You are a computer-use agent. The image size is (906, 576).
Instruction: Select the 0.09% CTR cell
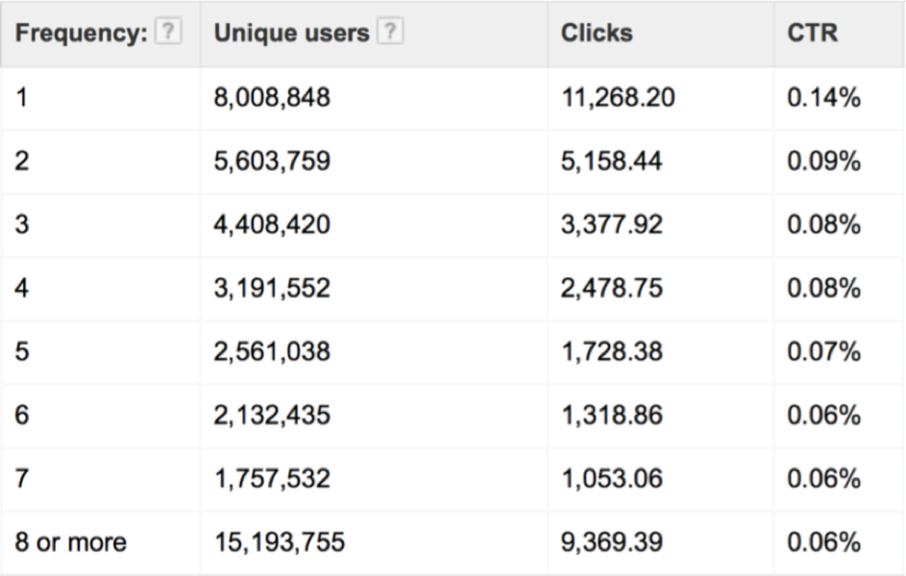point(824,160)
